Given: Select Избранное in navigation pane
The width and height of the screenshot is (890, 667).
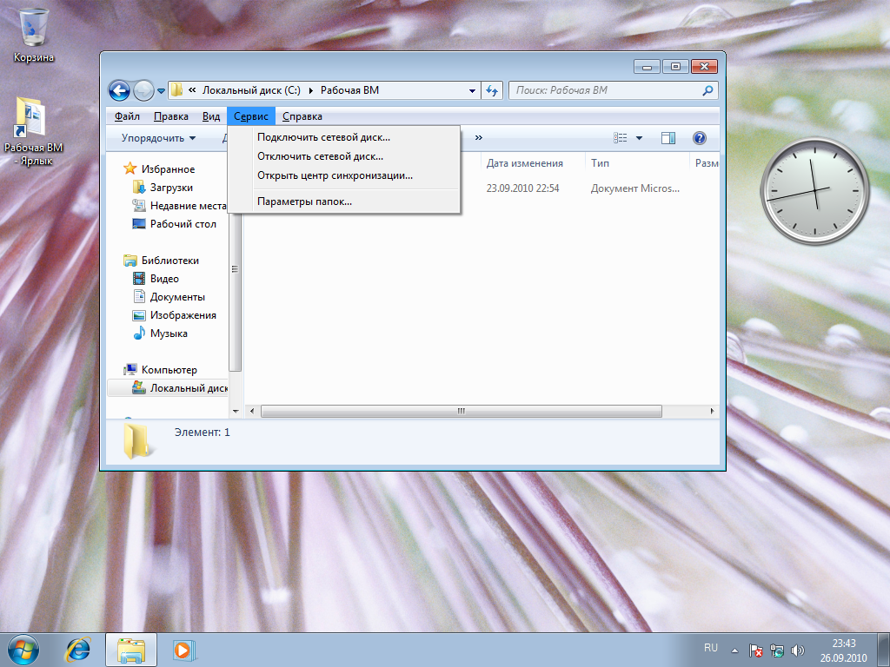Looking at the screenshot, I should click(x=168, y=169).
